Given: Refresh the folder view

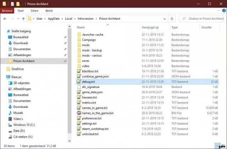Looking at the screenshot, I should pyautogui.click(x=172, y=19).
